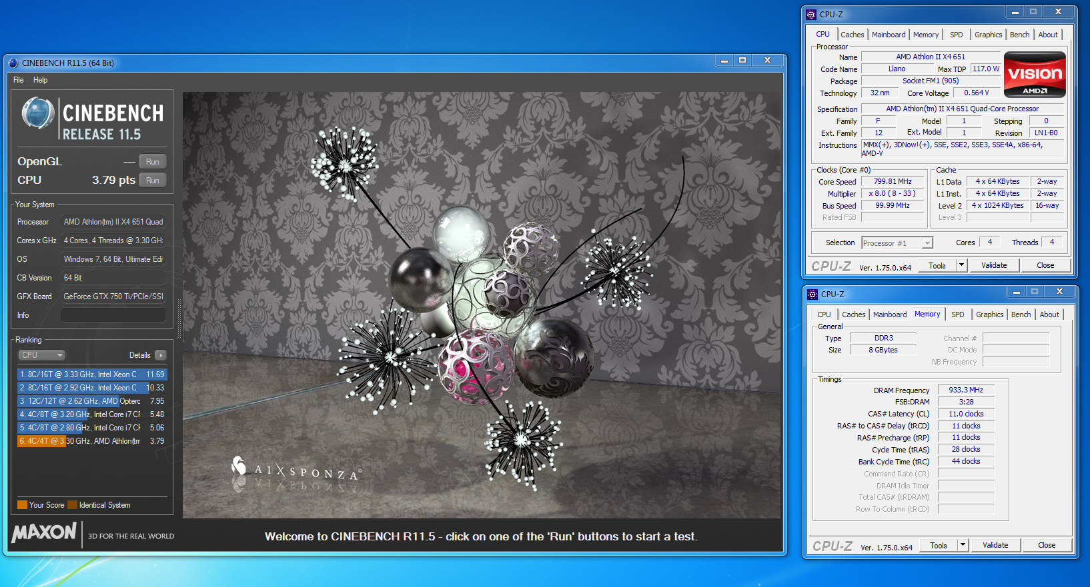
Task: Open About tab in top CPU-Z
Action: point(1048,35)
